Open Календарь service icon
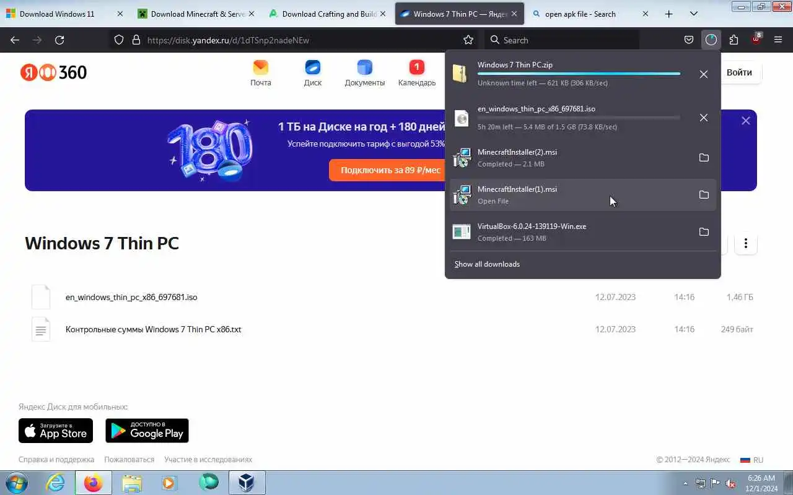Screen dimensions: 793x495 417,73
